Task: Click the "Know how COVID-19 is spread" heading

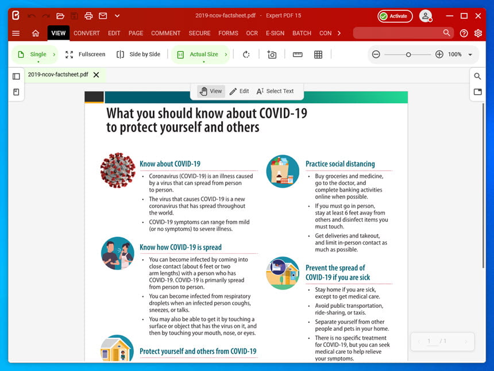Action: point(180,247)
